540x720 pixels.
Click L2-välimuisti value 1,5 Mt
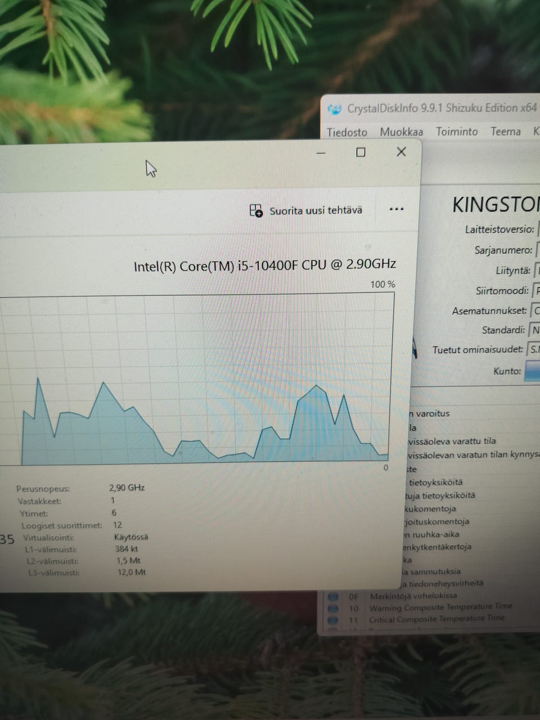pyautogui.click(x=129, y=561)
